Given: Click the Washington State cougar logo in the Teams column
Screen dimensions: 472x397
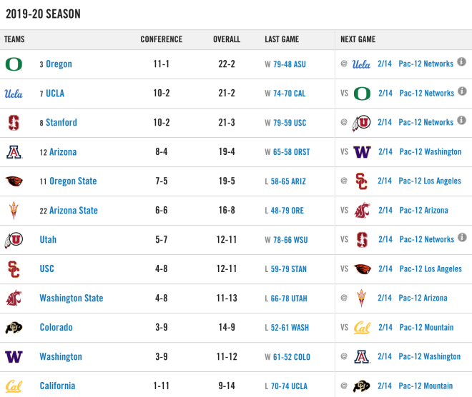Looking at the screenshot, I should point(14,298).
